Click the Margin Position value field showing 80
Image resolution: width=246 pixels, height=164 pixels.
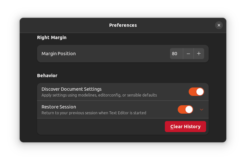[x=176, y=54]
